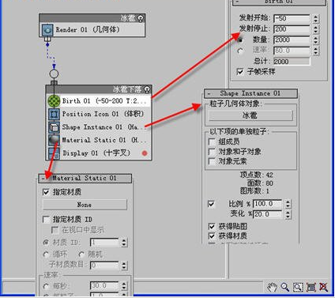Click the 发射停止 input field
Viewport: 335px width, 298px height.
click(292, 29)
